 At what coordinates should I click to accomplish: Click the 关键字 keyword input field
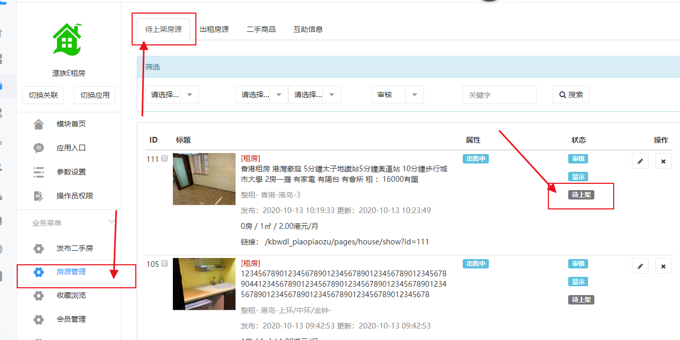coord(499,95)
